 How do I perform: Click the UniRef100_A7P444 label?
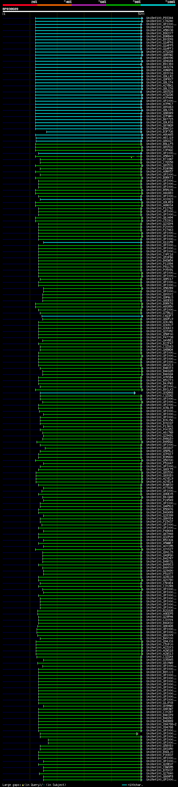point(159,98)
